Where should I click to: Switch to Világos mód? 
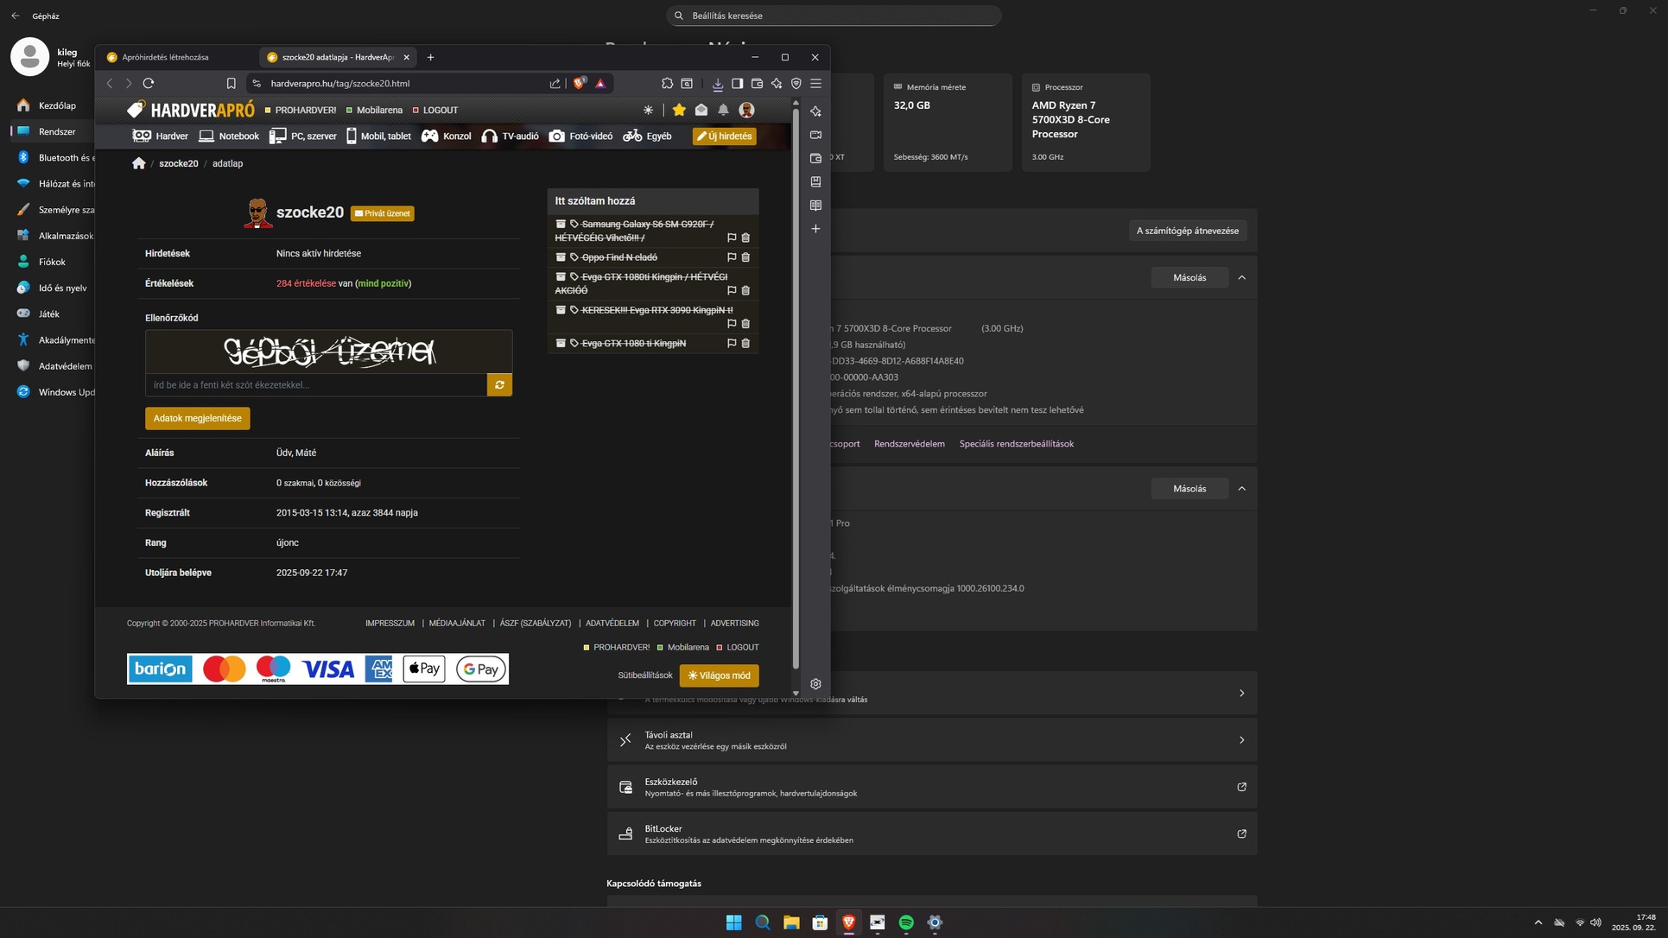[719, 675]
